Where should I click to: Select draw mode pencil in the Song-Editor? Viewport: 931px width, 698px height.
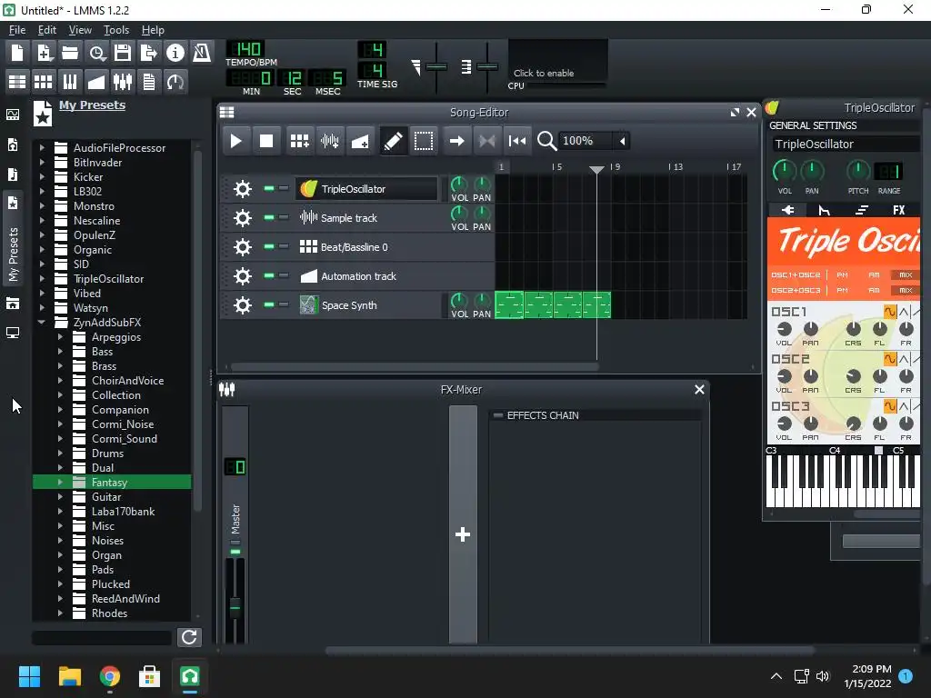[393, 141]
